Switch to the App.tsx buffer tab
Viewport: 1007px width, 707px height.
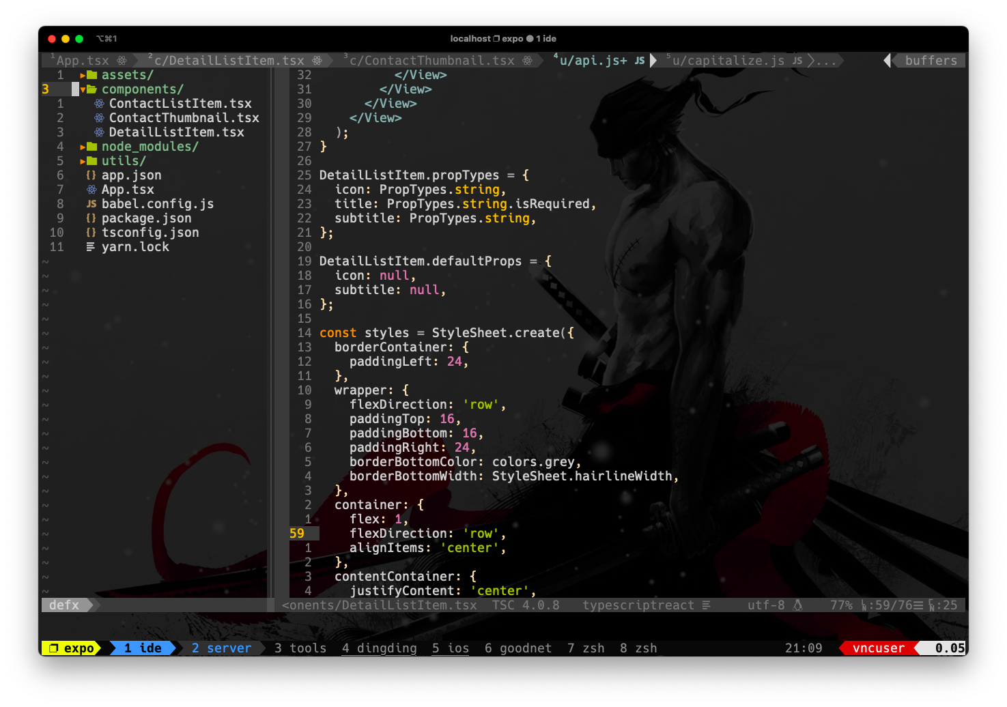click(89, 61)
